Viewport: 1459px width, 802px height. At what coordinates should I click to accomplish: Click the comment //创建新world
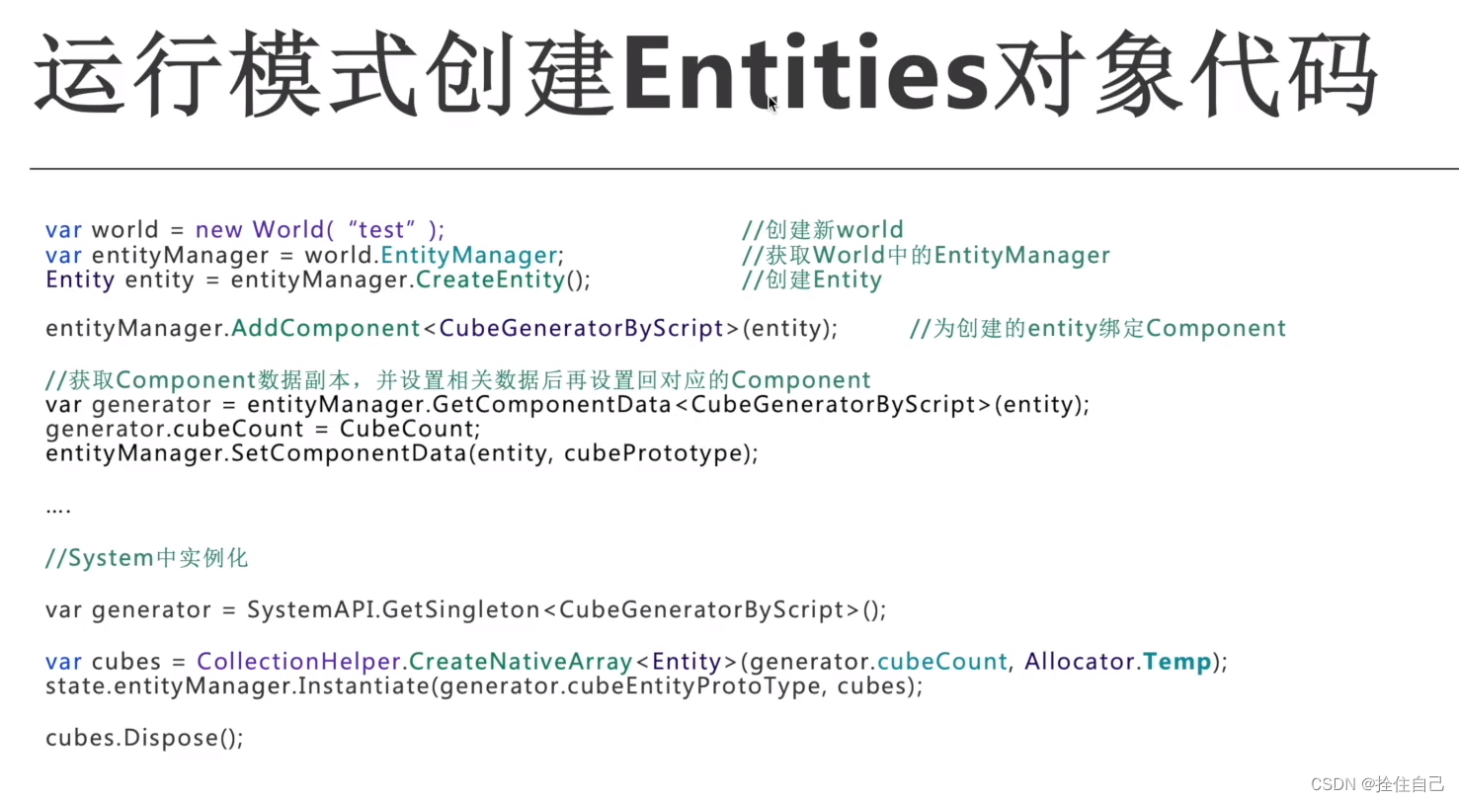point(823,230)
